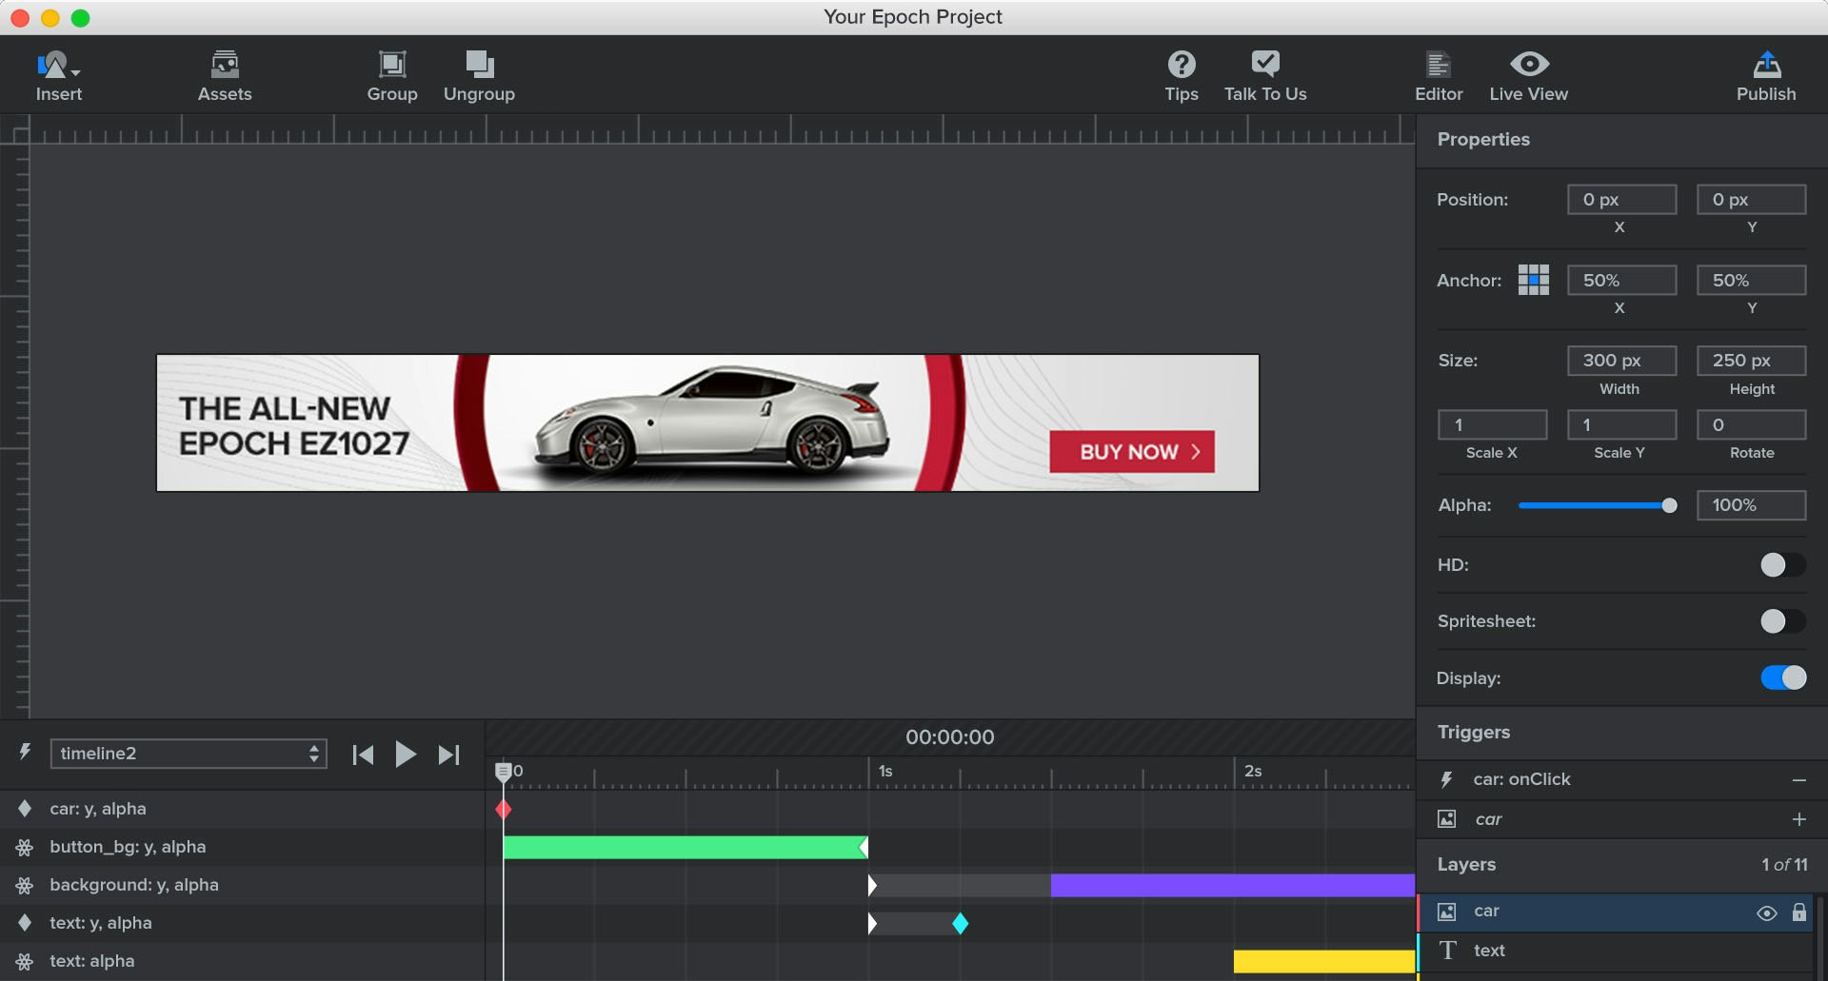Hide the car layer with eye icon

[1766, 912]
